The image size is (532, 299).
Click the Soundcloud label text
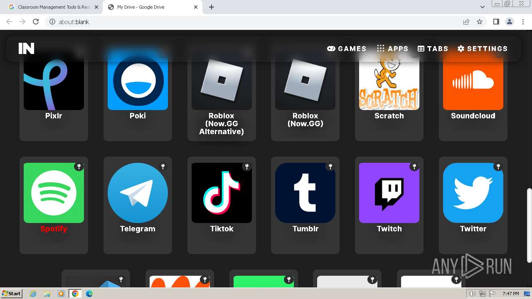tap(473, 116)
